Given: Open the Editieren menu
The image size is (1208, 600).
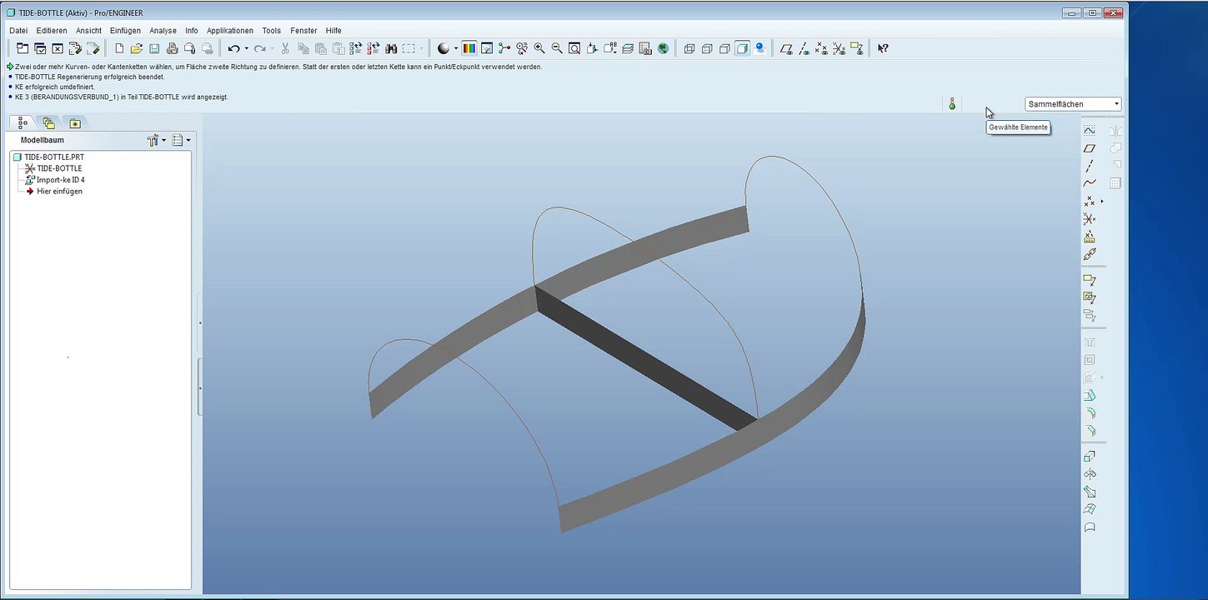Looking at the screenshot, I should tap(52, 31).
